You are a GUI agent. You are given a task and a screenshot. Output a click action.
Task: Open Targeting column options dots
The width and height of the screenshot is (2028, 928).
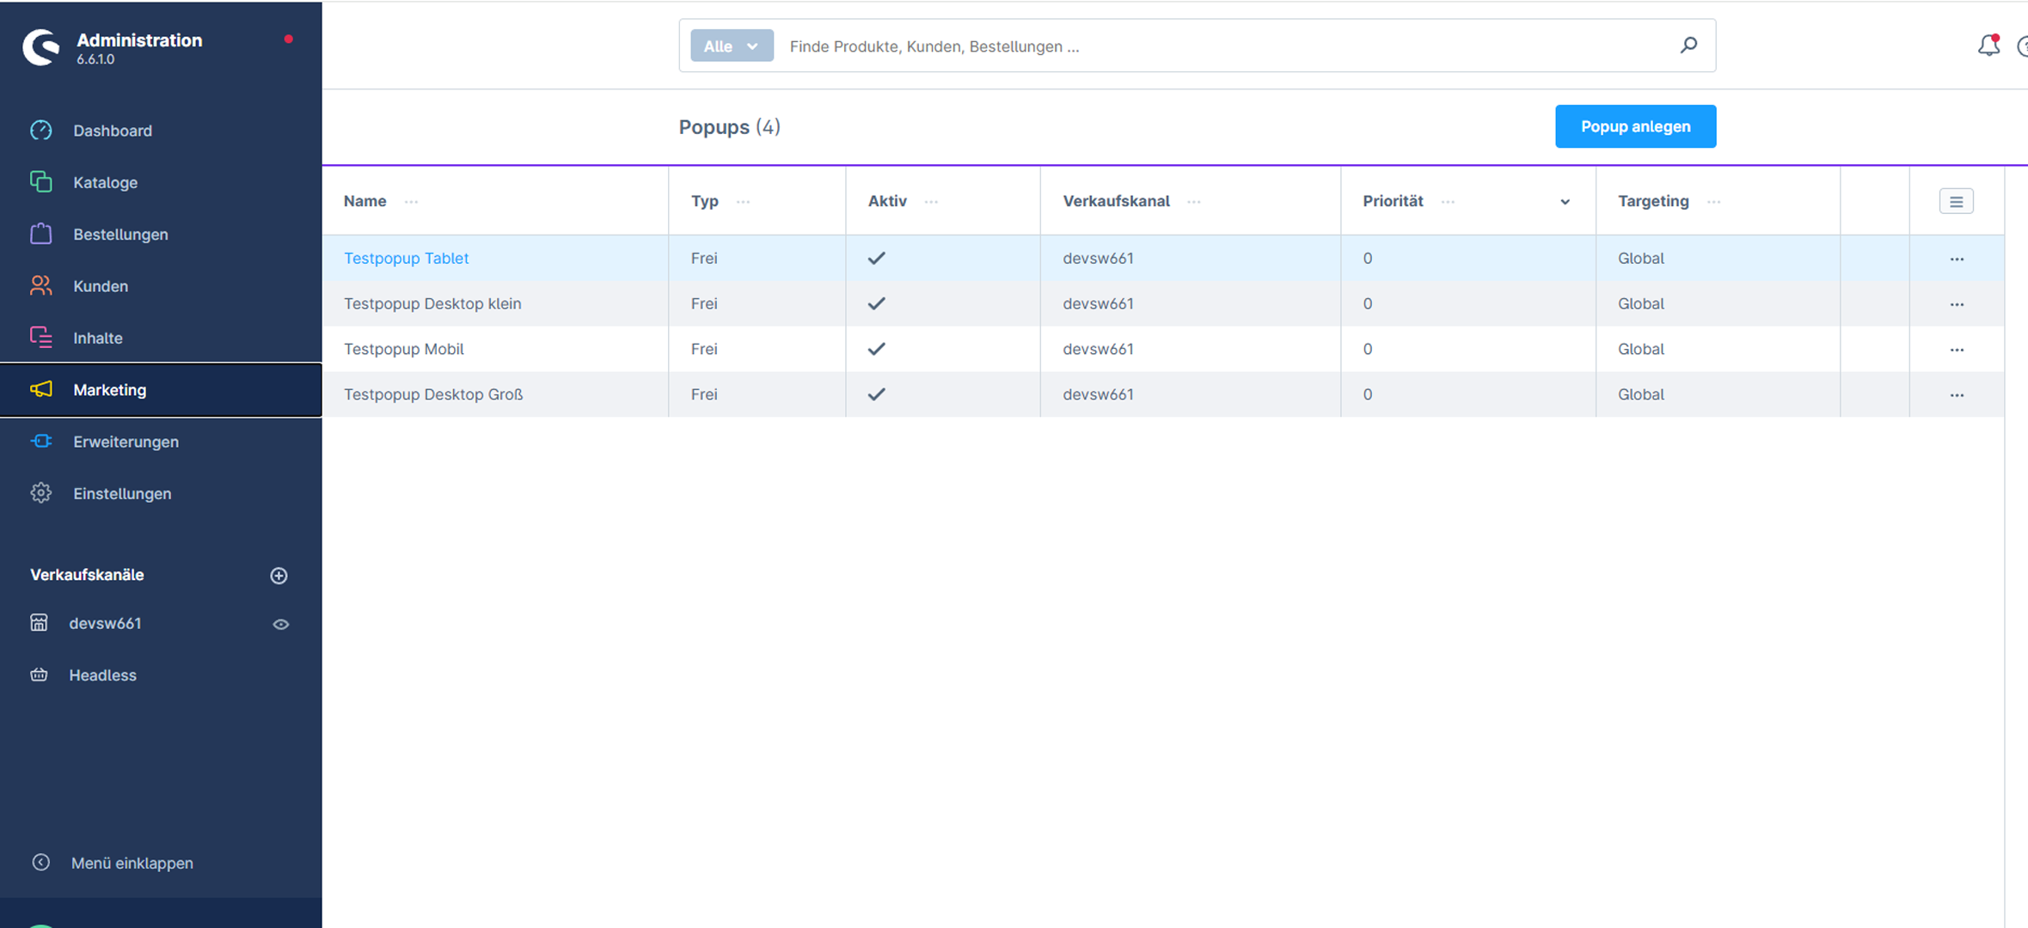(1713, 202)
